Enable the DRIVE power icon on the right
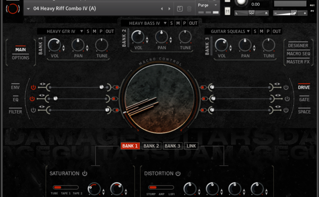Viewport: 319px width, 197px height. (286, 87)
